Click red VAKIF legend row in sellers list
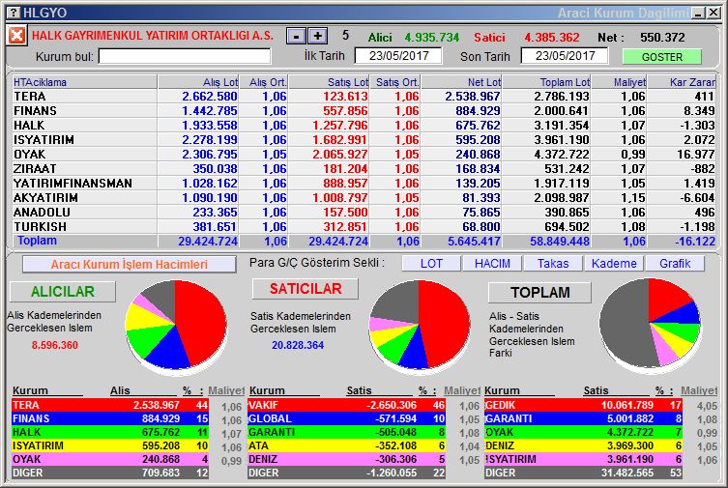The image size is (728, 488). (346, 405)
